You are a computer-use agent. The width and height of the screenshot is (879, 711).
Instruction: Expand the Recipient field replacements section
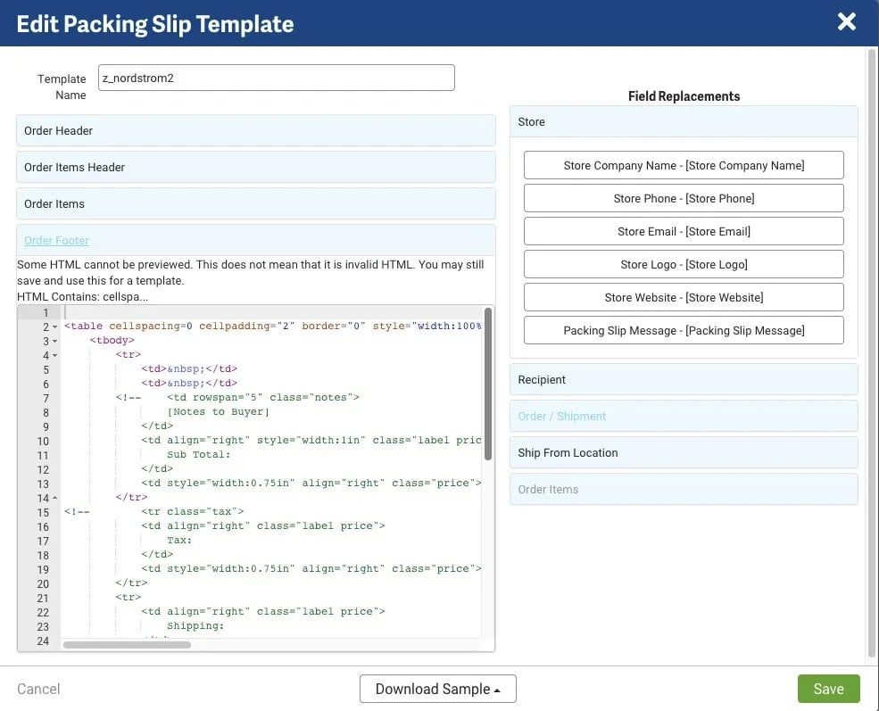[683, 379]
